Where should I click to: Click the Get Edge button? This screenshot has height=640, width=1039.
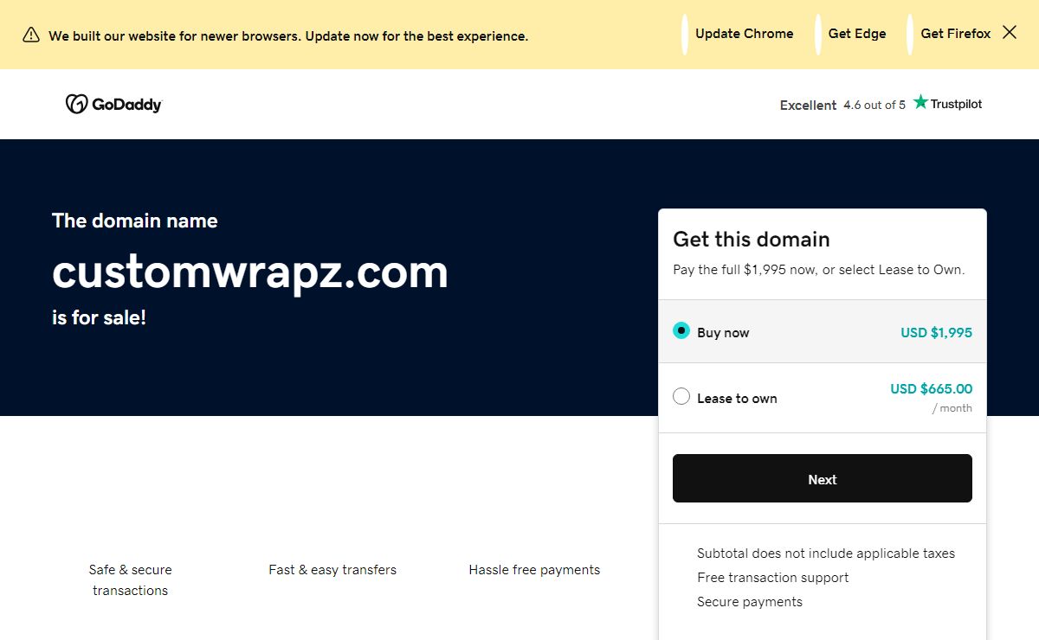[x=856, y=34]
